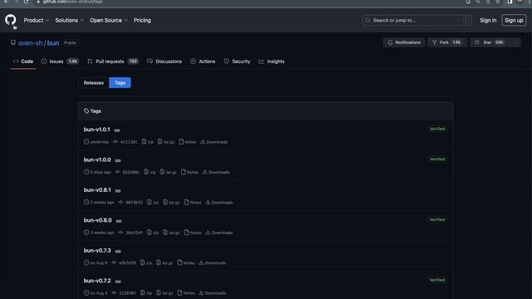Viewport: 532px width, 299px height.
Task: Switch to the Issues tab
Action: [x=60, y=61]
